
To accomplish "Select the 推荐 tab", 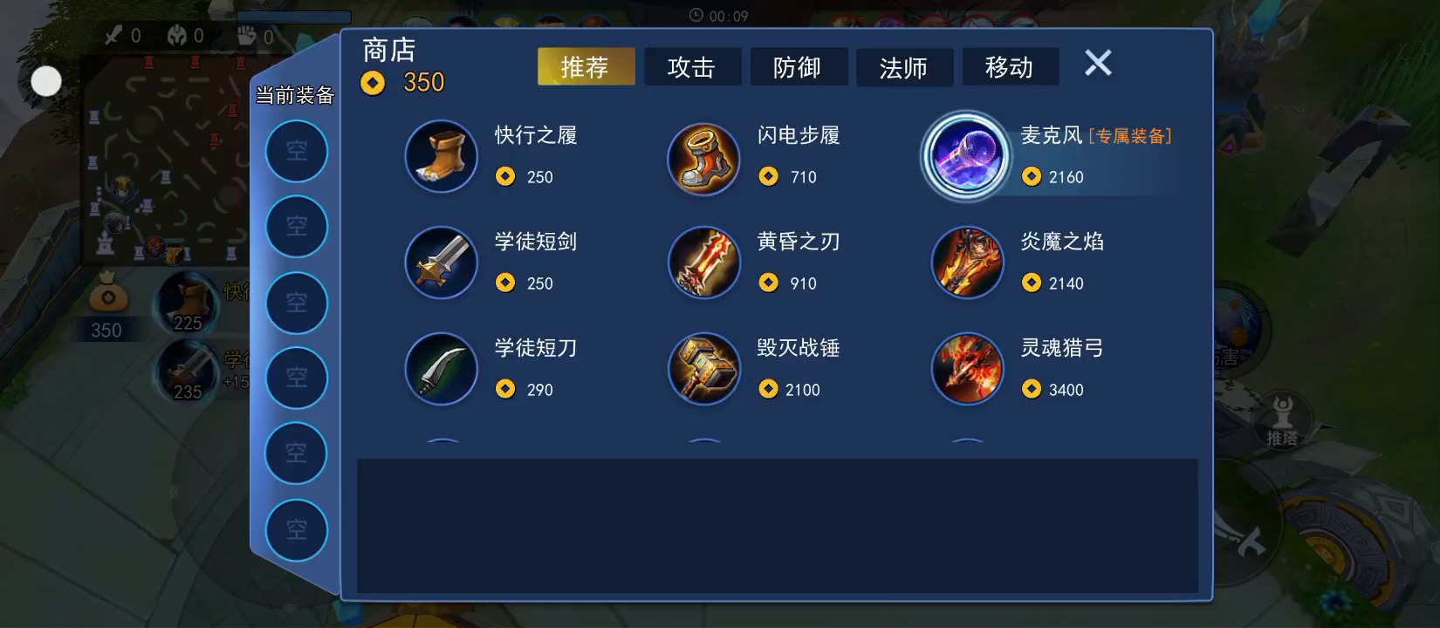I will pos(586,67).
